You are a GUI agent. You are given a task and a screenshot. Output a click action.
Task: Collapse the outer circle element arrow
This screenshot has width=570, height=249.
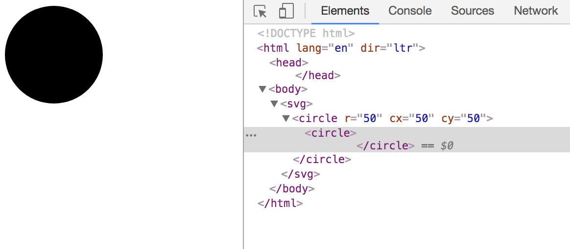coord(286,119)
